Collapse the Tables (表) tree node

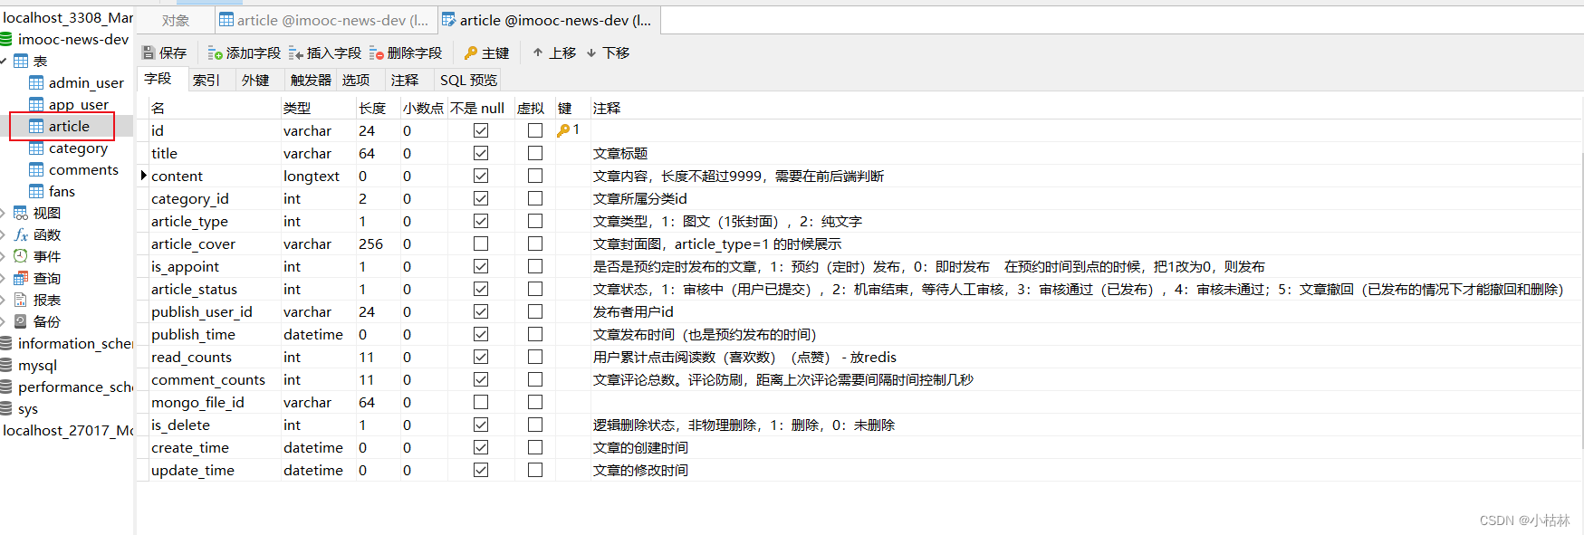point(4,61)
